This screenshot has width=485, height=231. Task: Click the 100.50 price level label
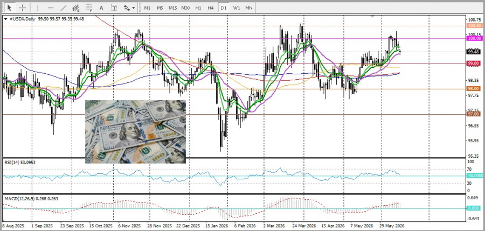pyautogui.click(x=474, y=26)
